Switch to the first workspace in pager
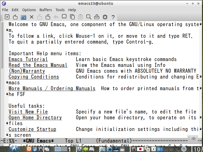Screen dimensions: 203x152 (x=58, y=149)
